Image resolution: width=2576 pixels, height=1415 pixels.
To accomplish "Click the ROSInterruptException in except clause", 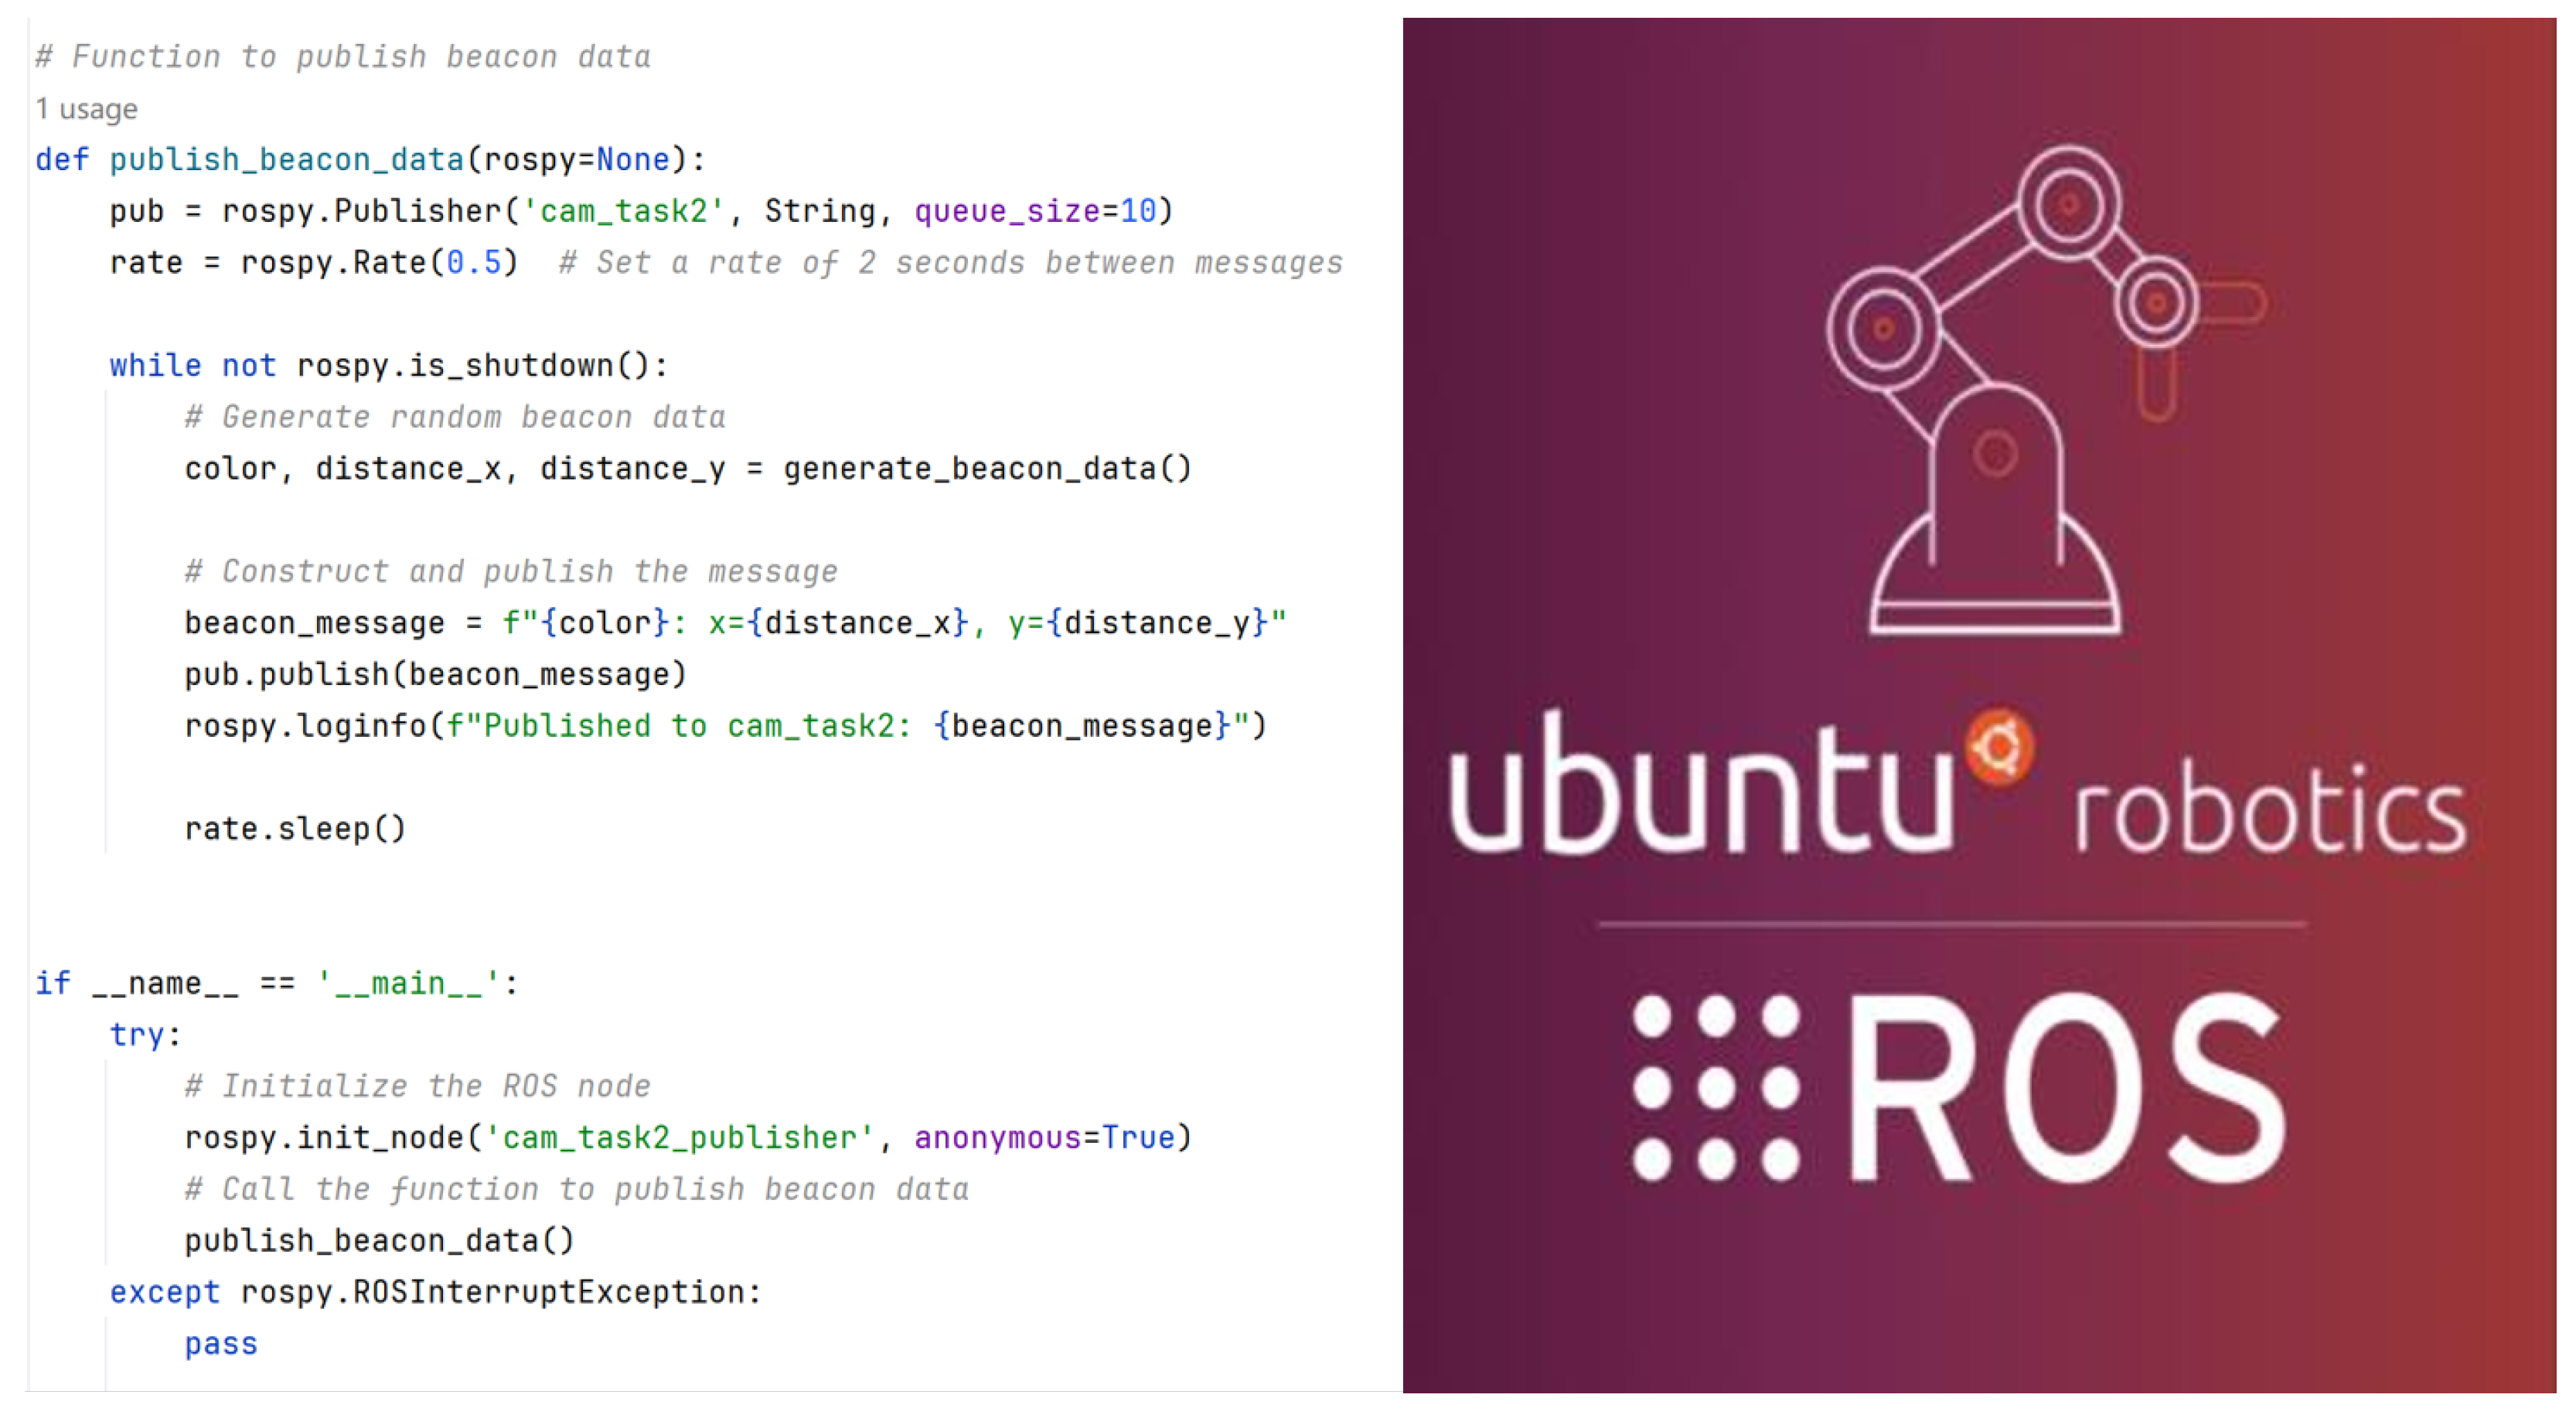I will [548, 1293].
